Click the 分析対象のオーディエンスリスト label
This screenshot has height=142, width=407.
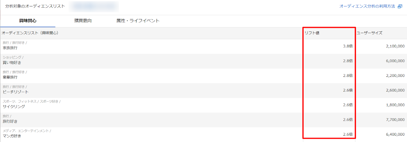pyautogui.click(x=35, y=6)
